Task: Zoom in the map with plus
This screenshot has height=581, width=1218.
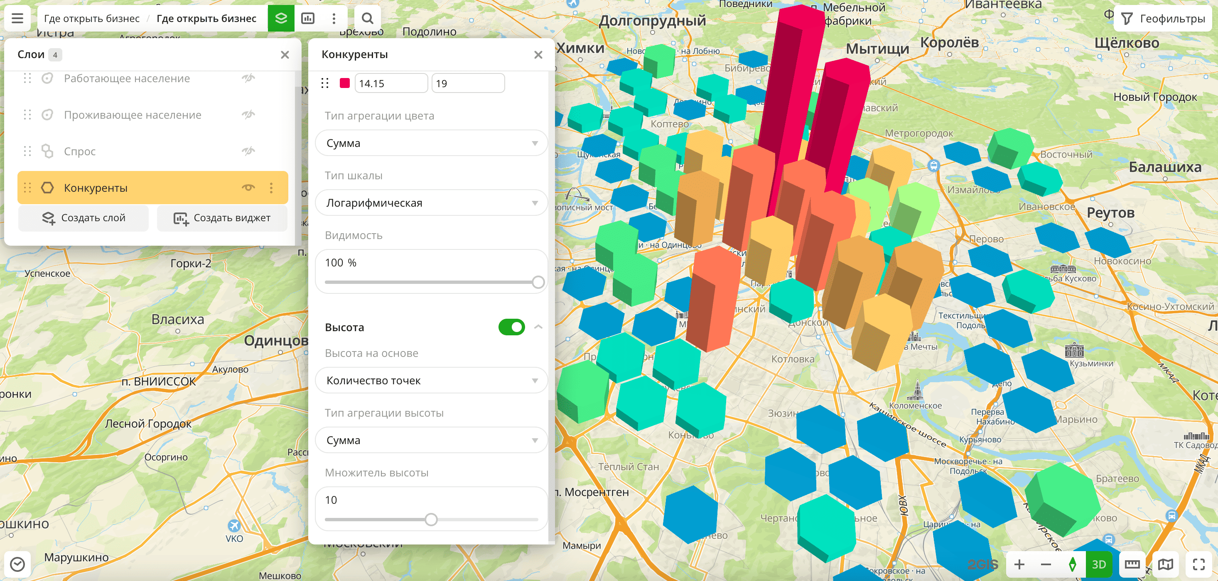Action: click(1019, 564)
